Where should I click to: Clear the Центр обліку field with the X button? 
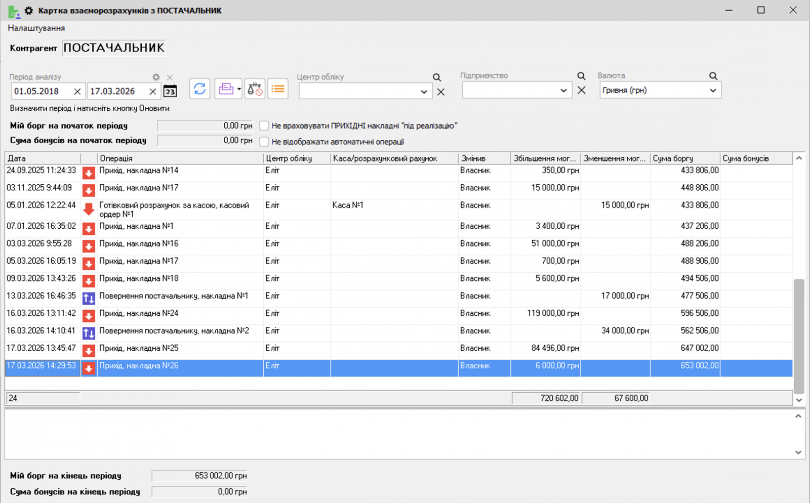[440, 92]
